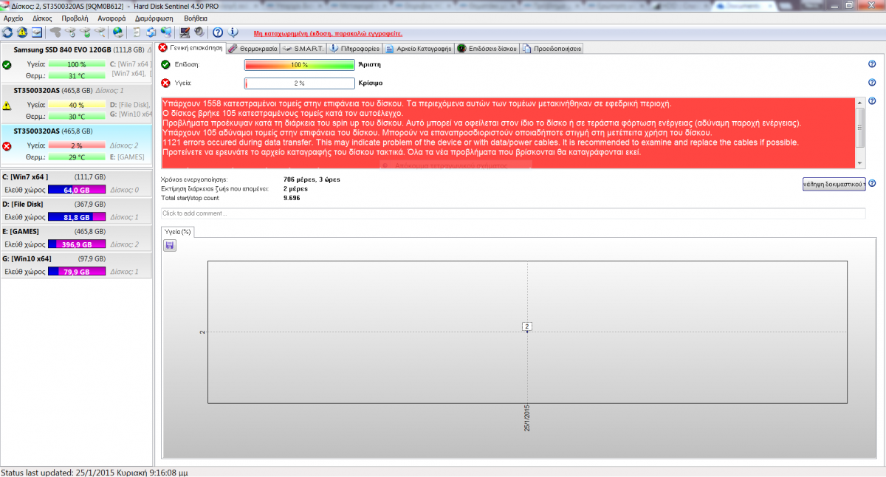Click the Υγεία 2 % health bar
Viewport: 886px width, 477px height.
(x=300, y=83)
